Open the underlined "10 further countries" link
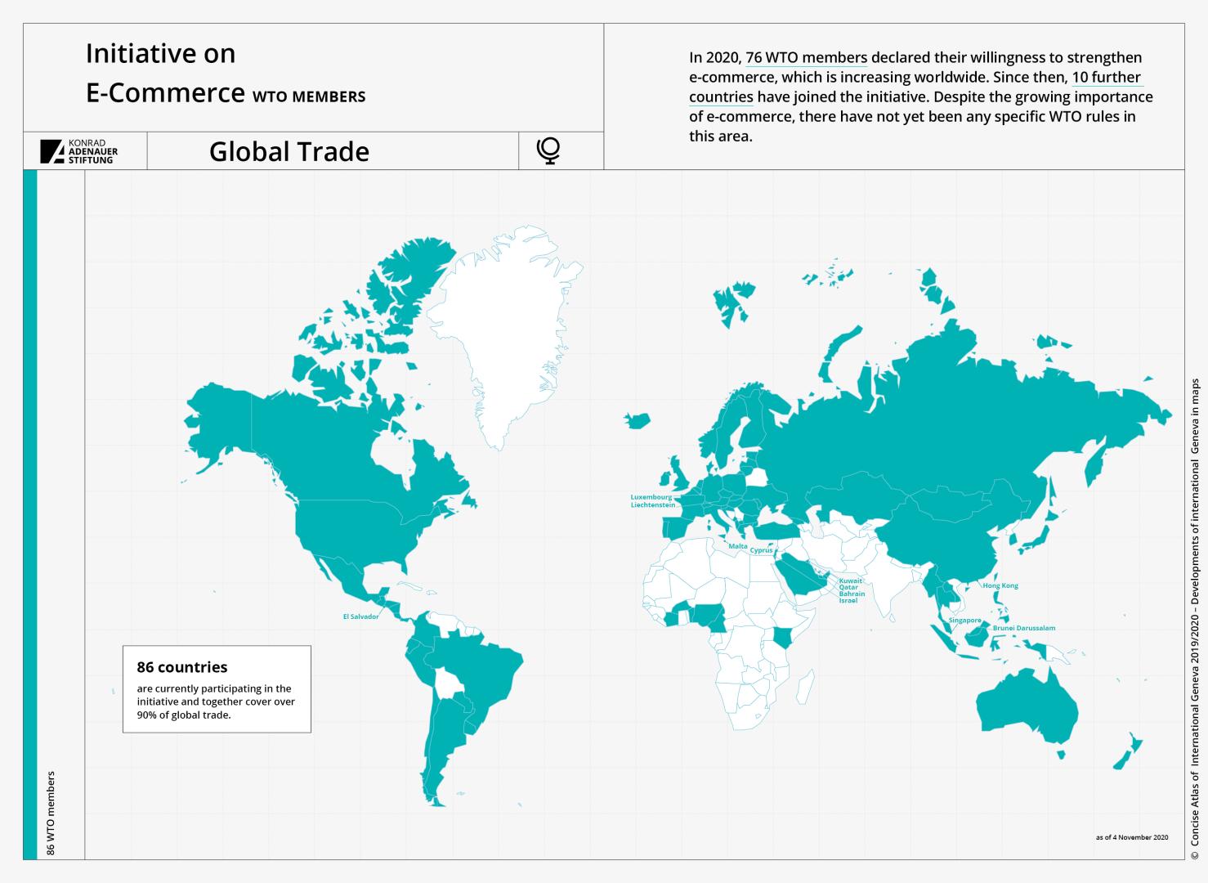Viewport: 1208px width, 883px height. pos(1106,78)
